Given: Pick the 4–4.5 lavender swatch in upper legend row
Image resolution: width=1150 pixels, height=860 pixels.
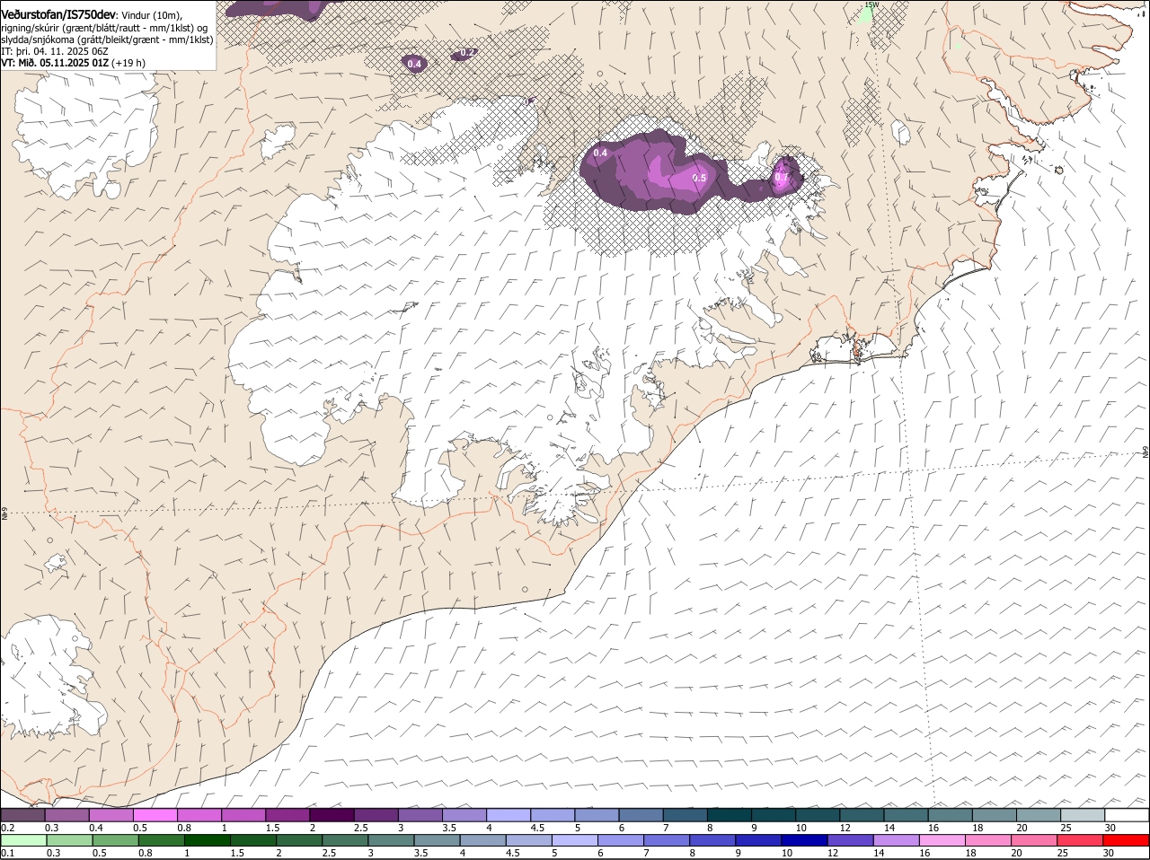Looking at the screenshot, I should (x=509, y=815).
